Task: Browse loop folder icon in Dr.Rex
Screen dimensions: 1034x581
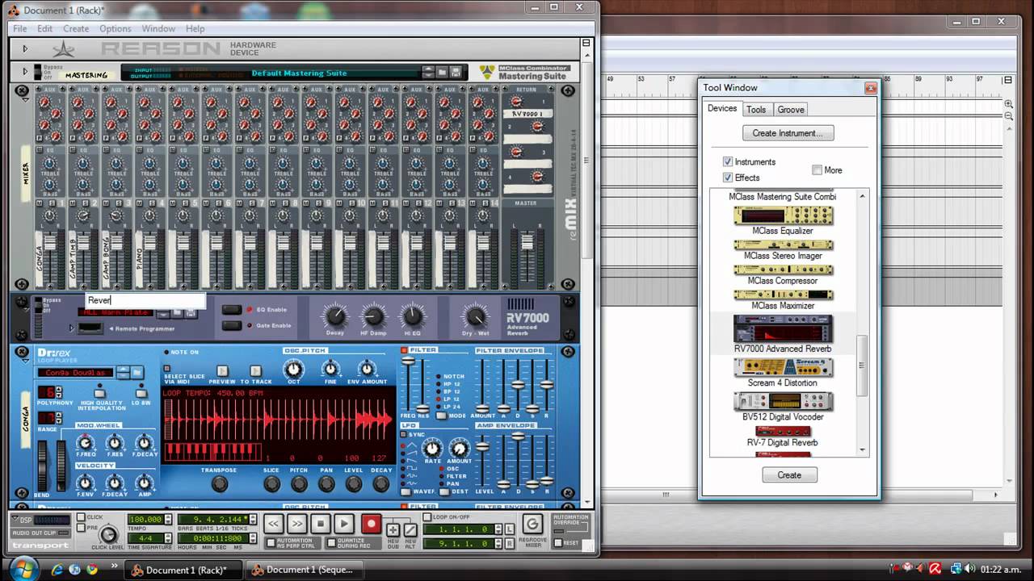Action: click(x=136, y=372)
